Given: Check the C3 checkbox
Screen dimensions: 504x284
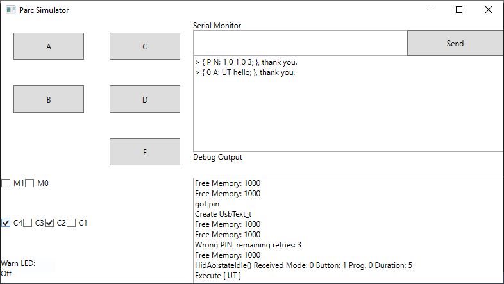Looking at the screenshot, I should pyautogui.click(x=28, y=222).
